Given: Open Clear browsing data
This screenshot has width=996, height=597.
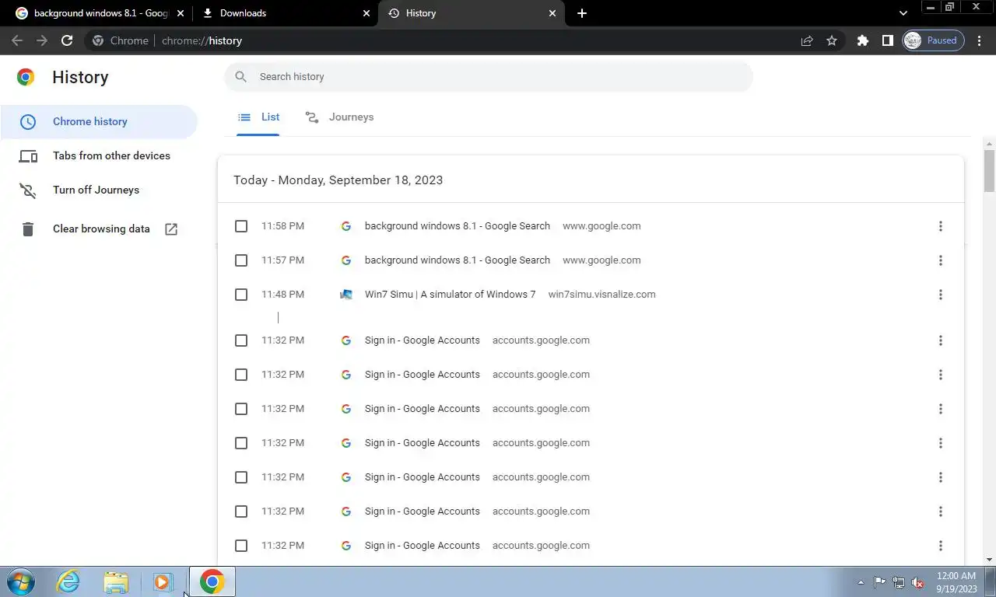Looking at the screenshot, I should (x=99, y=229).
